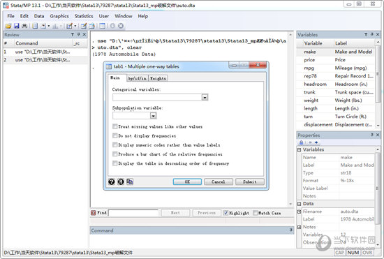Select the displacement variable row
This screenshot has width=384, height=259.
click(335, 124)
